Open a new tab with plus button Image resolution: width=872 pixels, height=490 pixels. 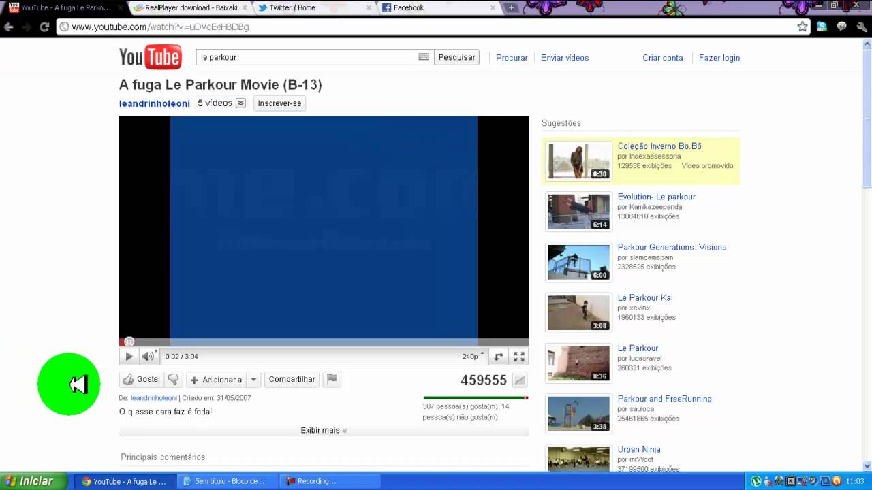pos(511,7)
